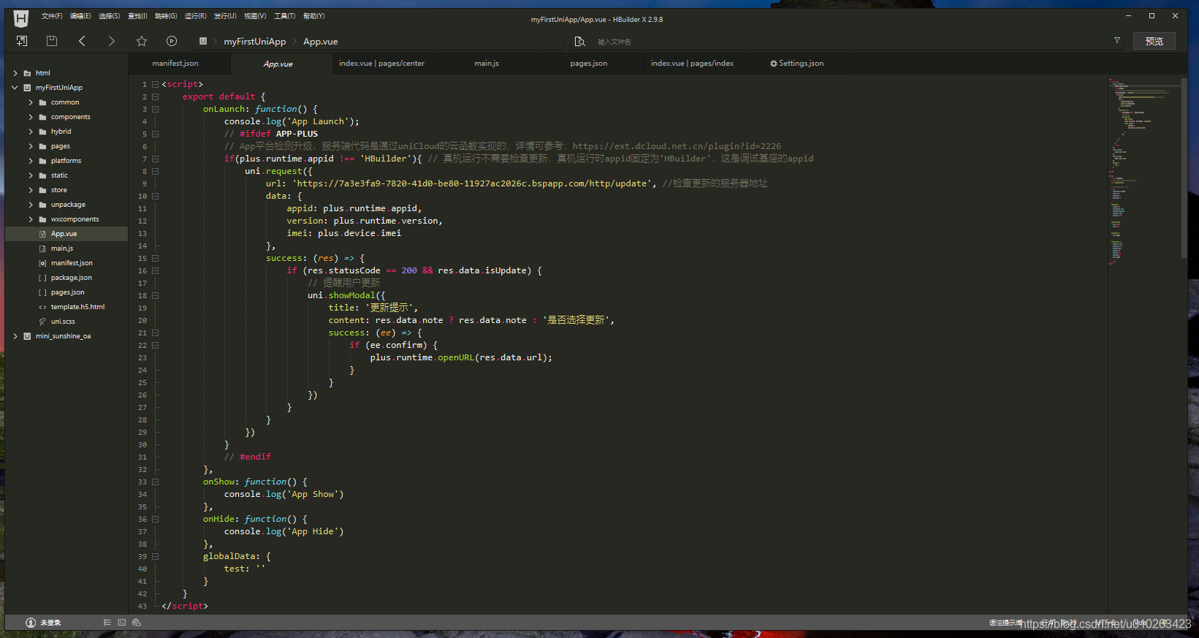Click the template.h5.html file icon in tree
1199x638 pixels.
pos(42,307)
